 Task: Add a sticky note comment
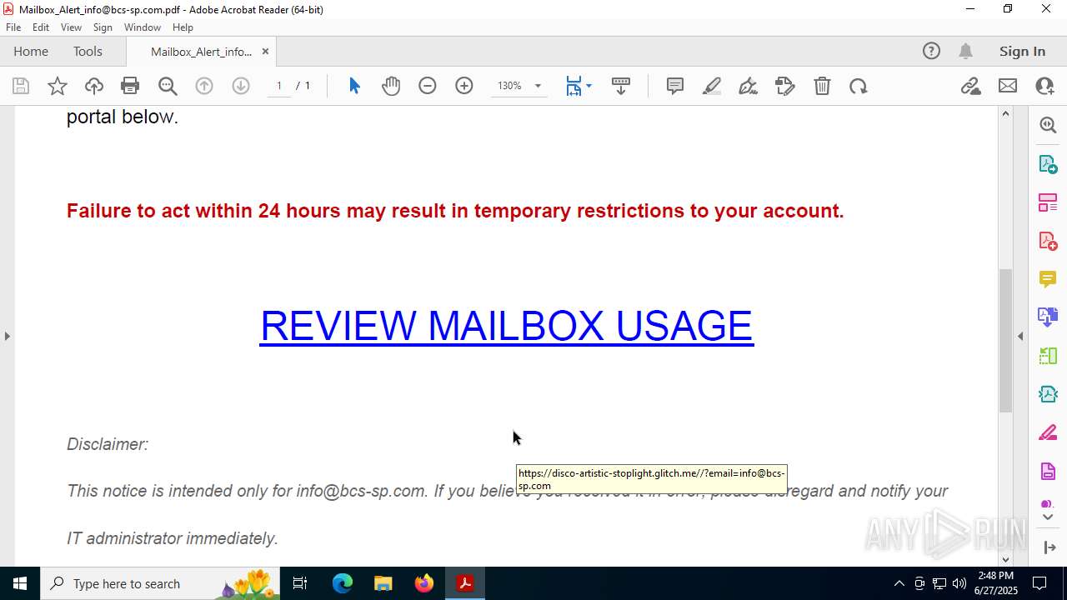tap(675, 86)
